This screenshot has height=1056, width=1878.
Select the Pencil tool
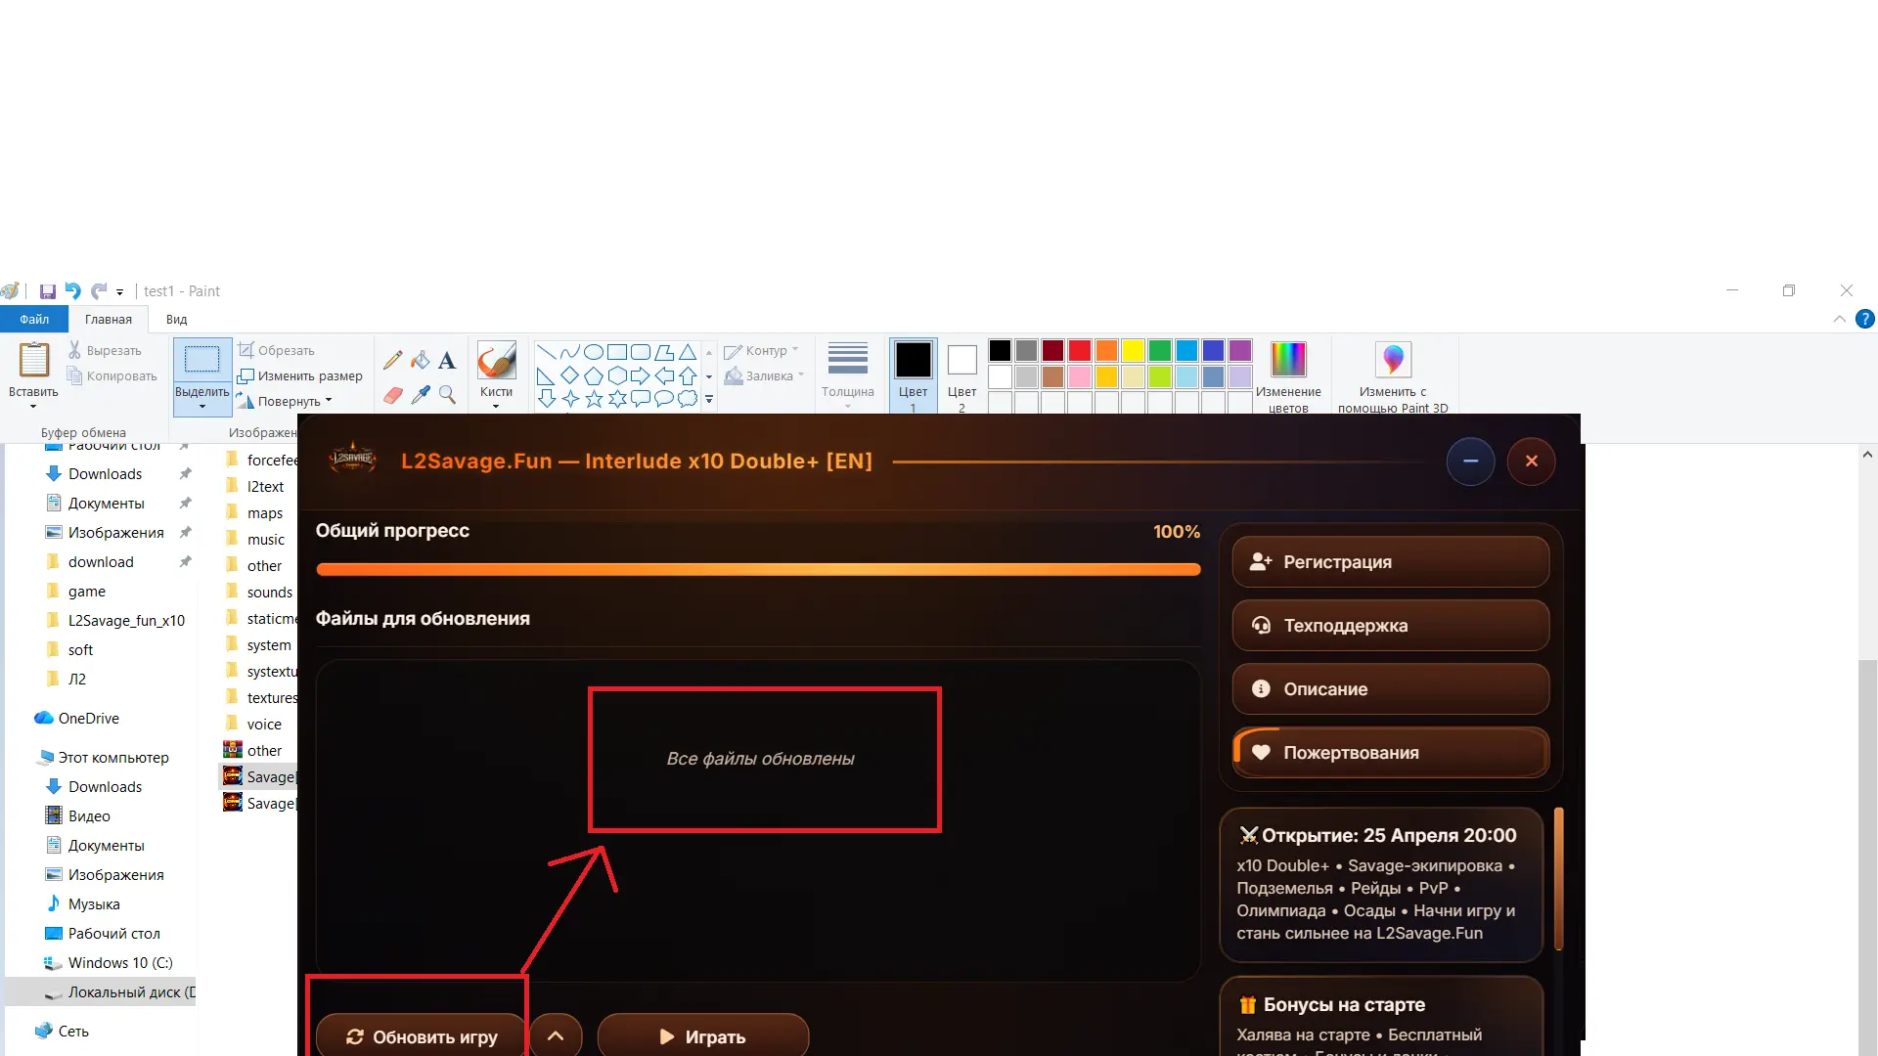tap(392, 361)
